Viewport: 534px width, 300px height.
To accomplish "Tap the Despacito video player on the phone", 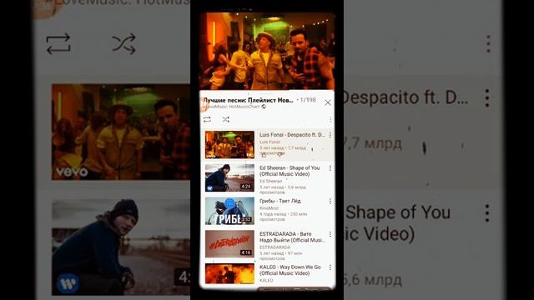I will coord(267,51).
